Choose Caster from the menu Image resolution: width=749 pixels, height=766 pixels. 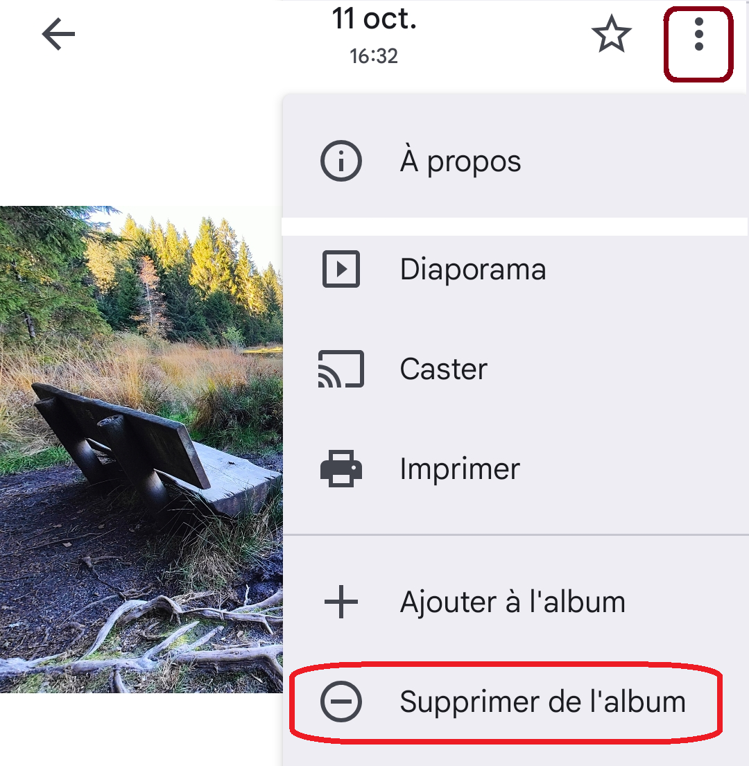click(515, 369)
